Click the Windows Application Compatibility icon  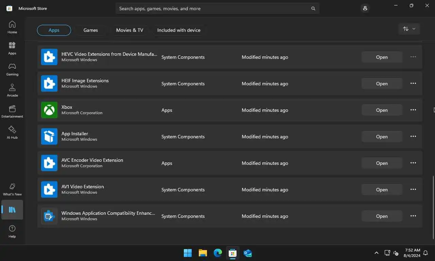[49, 216]
